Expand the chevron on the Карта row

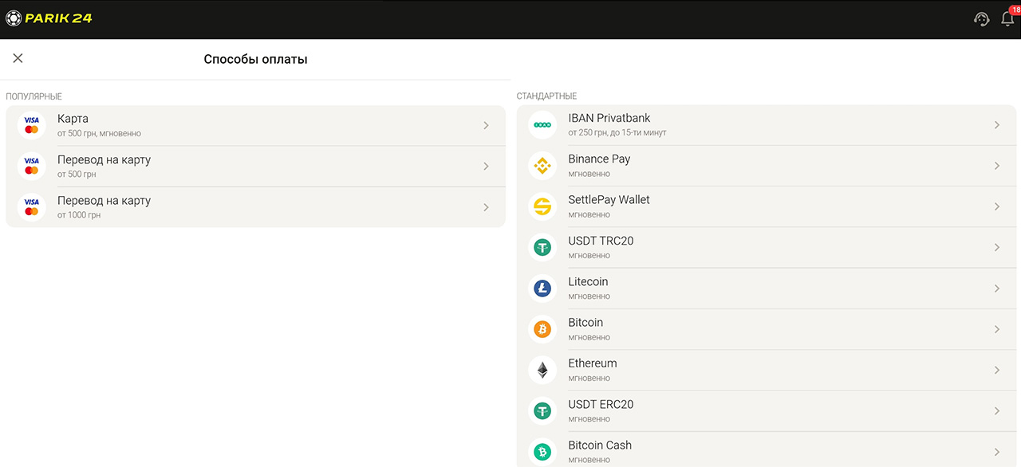486,125
